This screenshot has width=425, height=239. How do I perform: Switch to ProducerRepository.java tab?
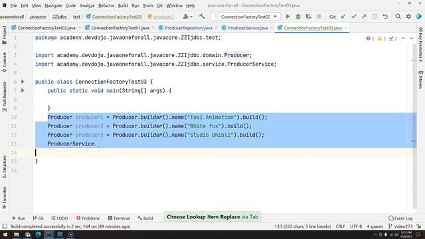[x=188, y=28]
